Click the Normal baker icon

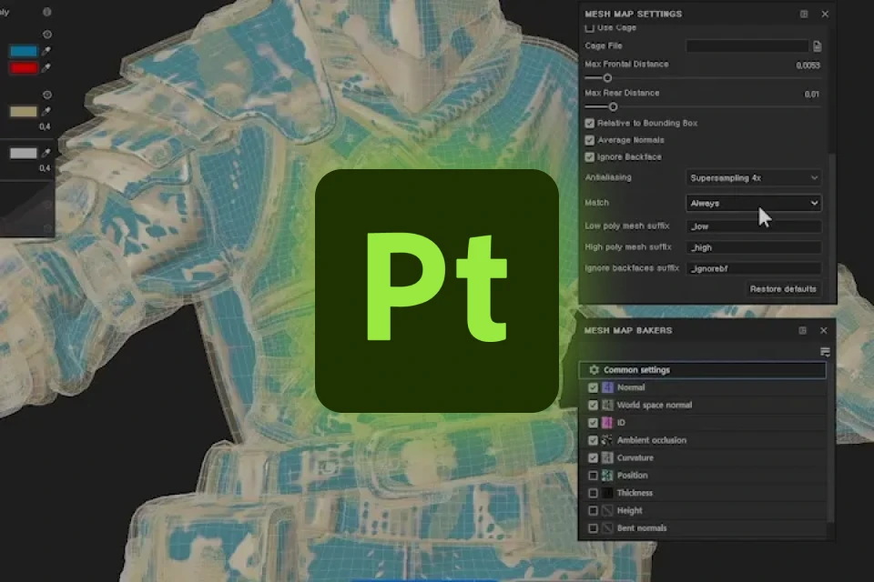(607, 387)
